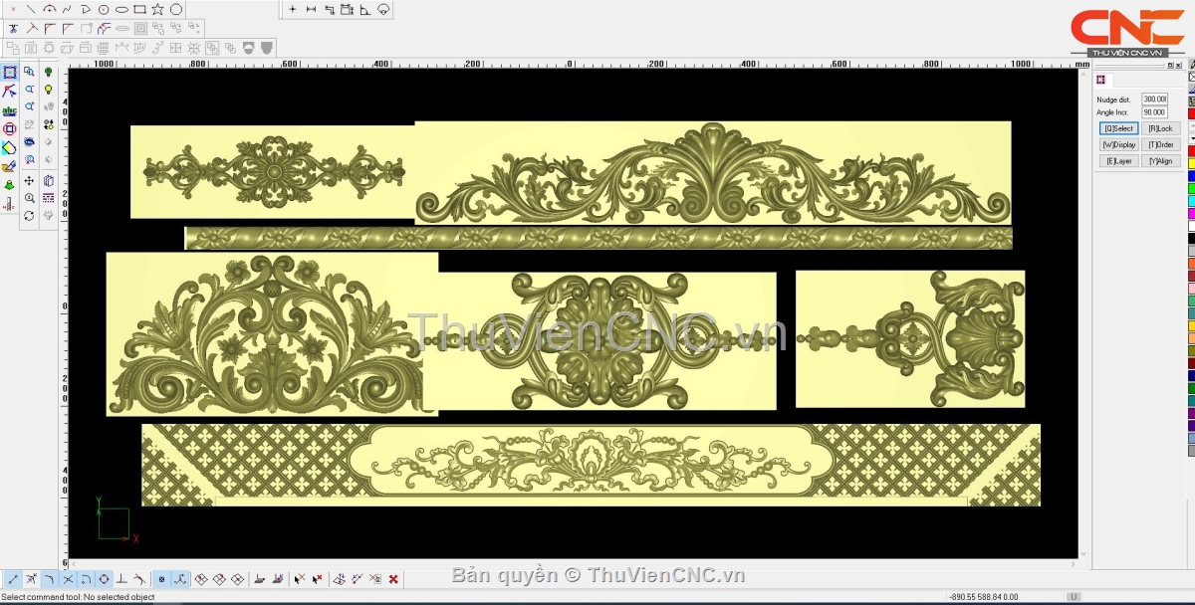This screenshot has width=1195, height=605.
Task: Open the [Y]Align options
Action: pyautogui.click(x=1161, y=160)
